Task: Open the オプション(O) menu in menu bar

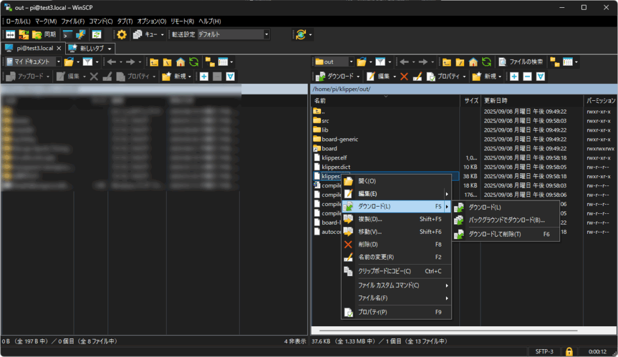Action: [151, 21]
